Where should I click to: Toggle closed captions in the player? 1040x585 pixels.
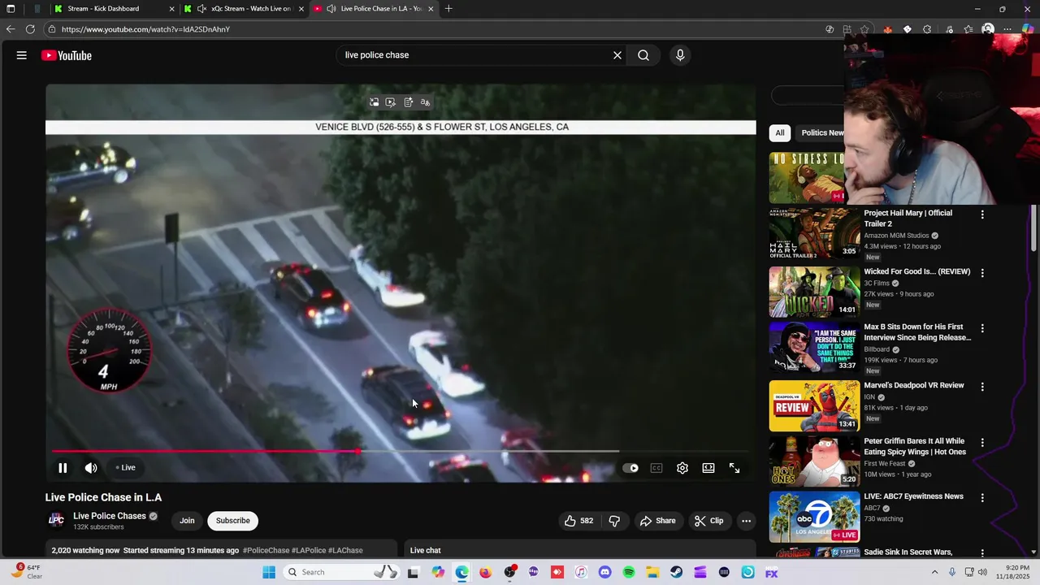click(656, 468)
